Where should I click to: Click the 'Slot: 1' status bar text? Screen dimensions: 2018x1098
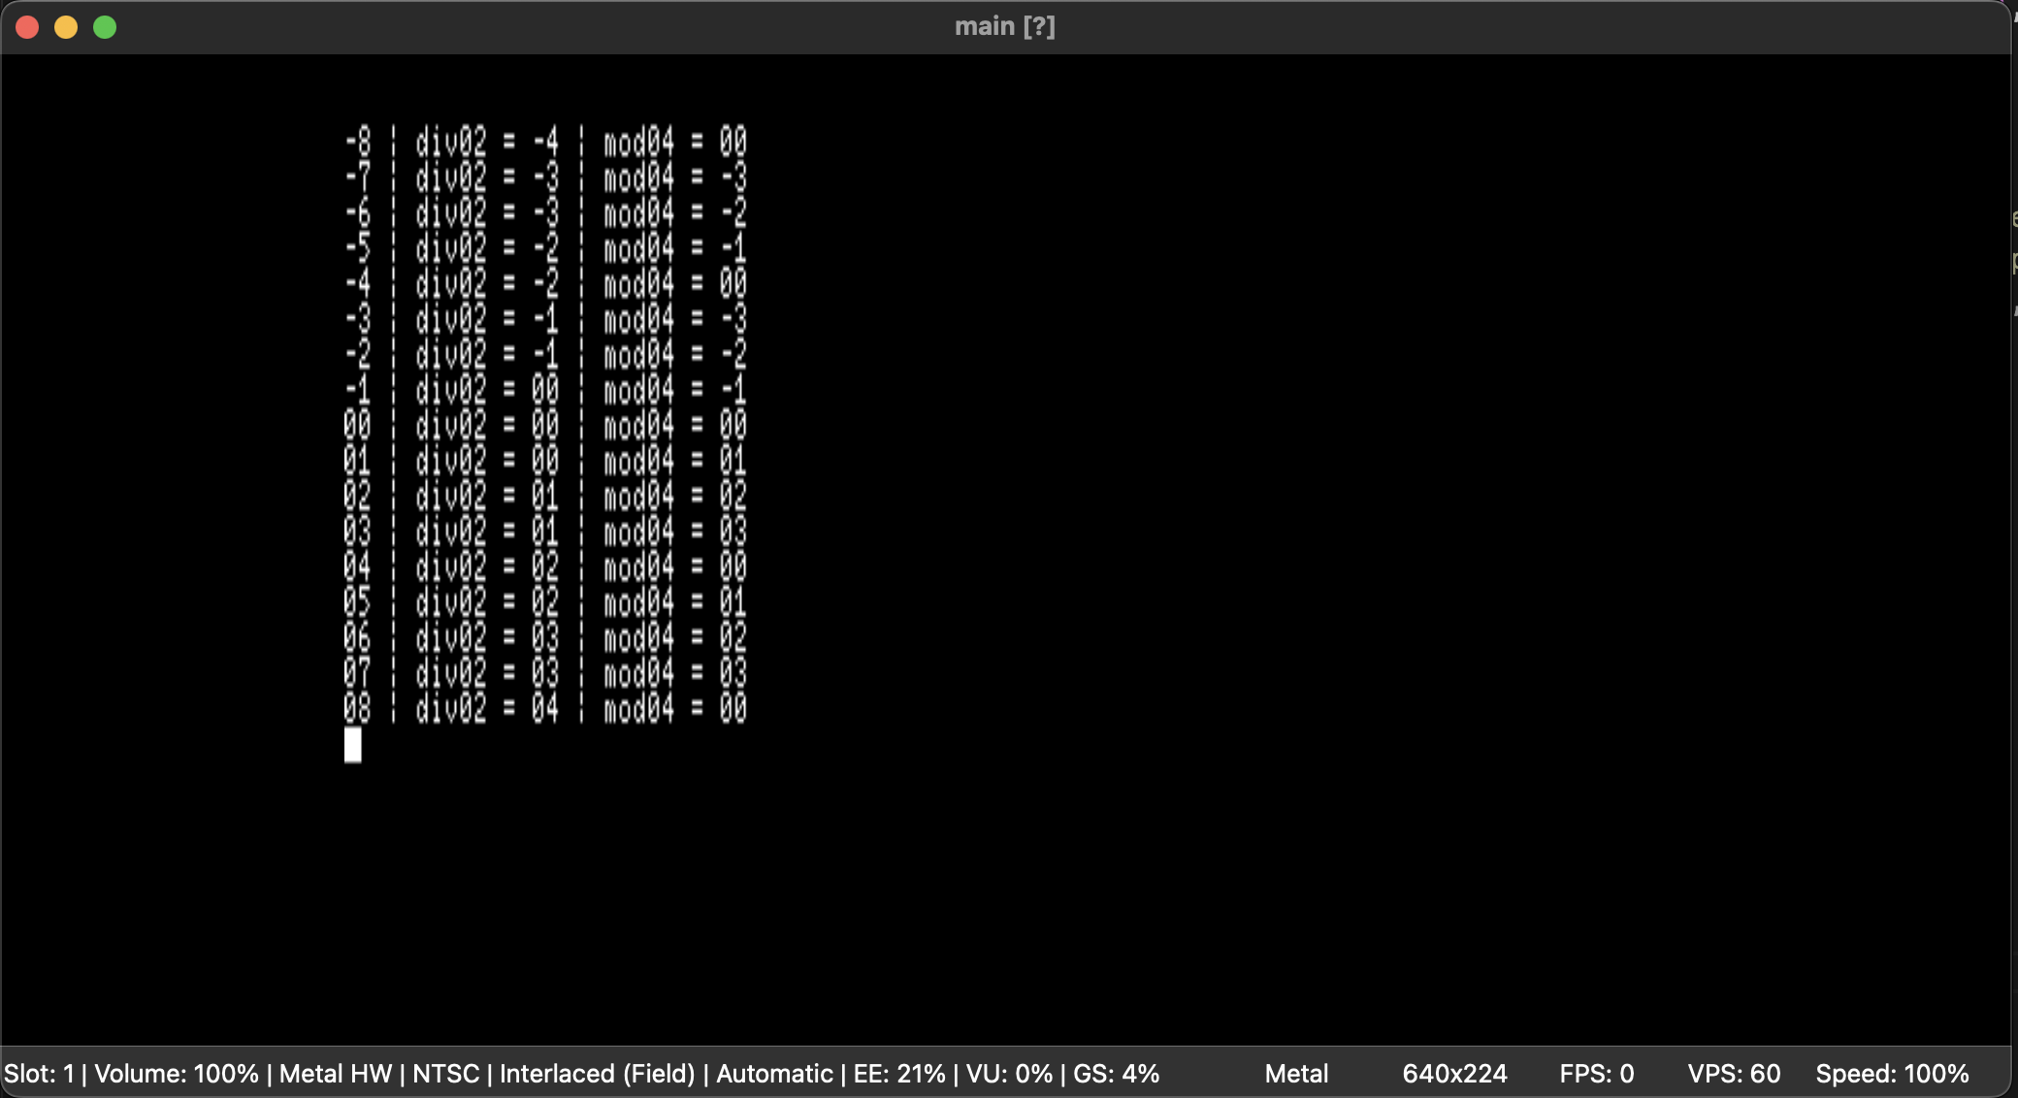39,1074
